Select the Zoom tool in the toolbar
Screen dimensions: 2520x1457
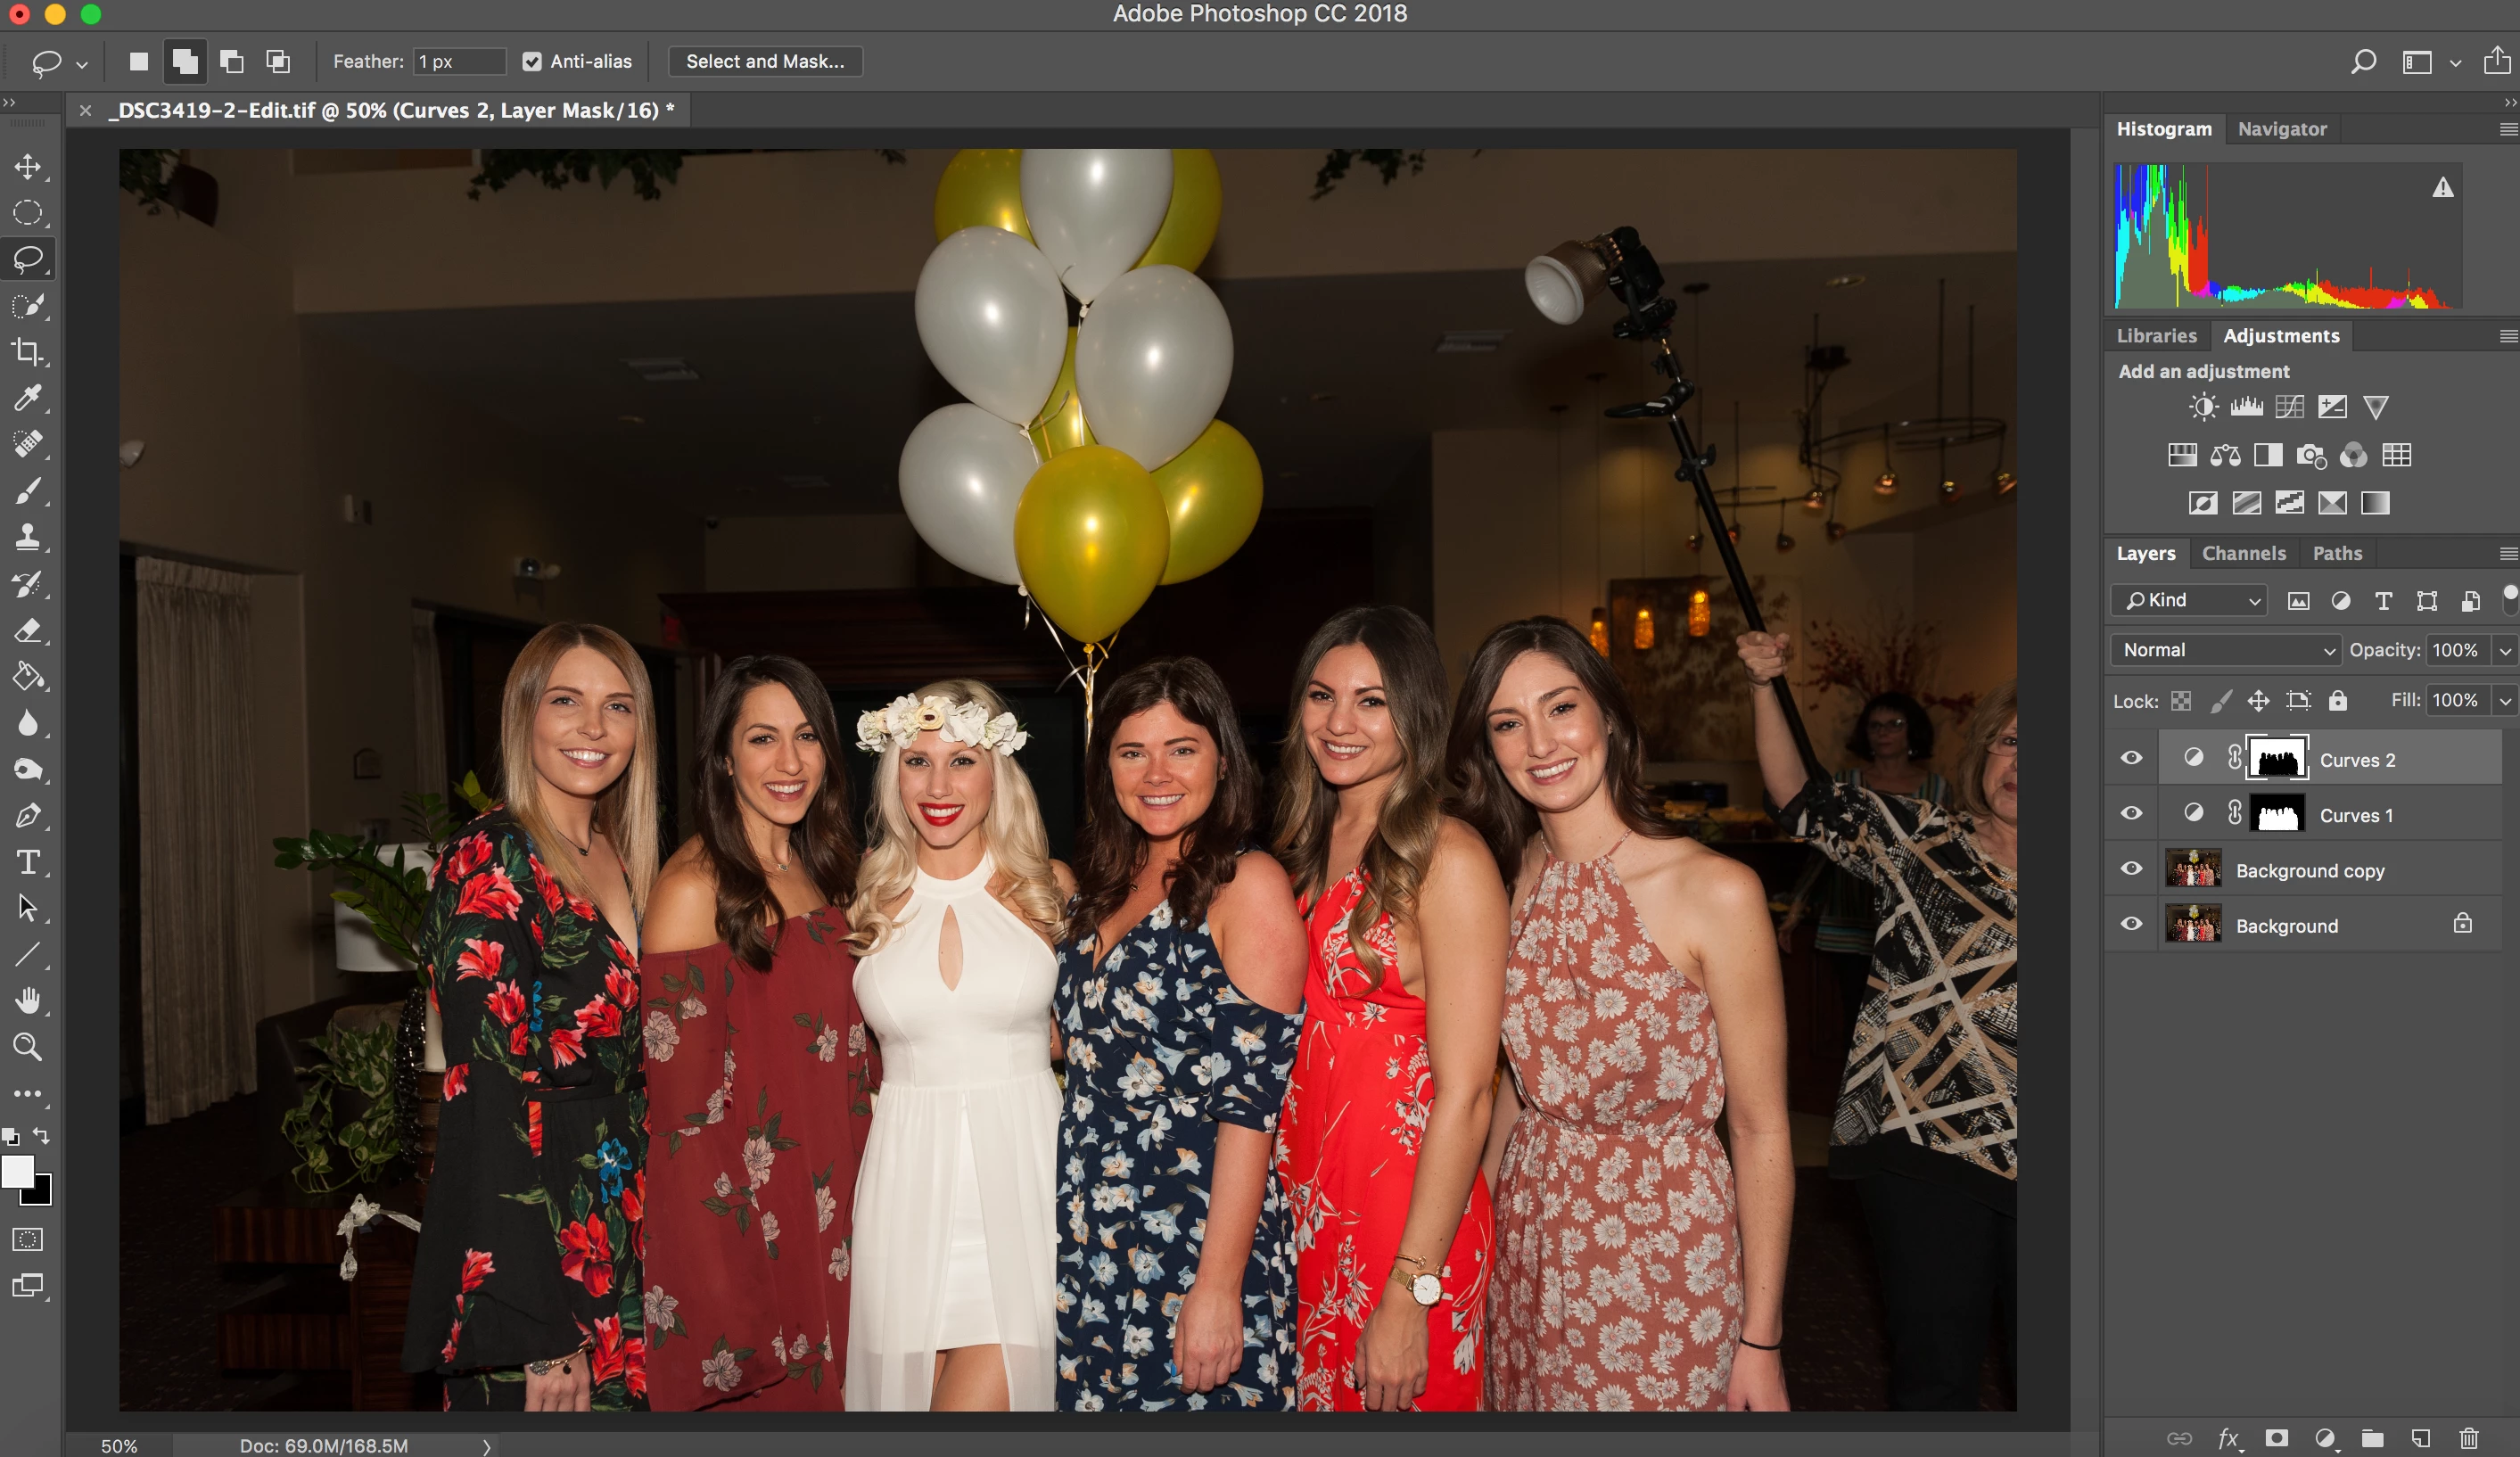pyautogui.click(x=27, y=1047)
